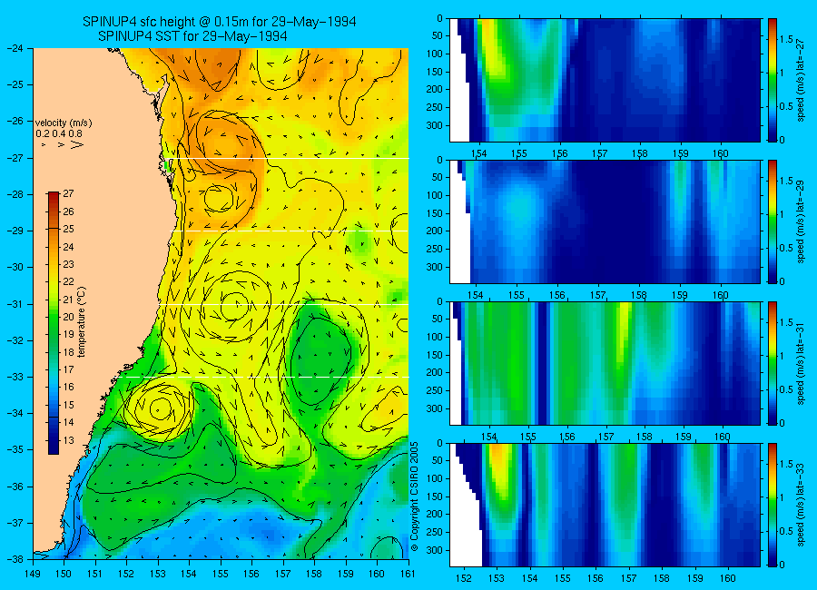Click the '-31' latitude tick label on the map

pyautogui.click(x=15, y=304)
